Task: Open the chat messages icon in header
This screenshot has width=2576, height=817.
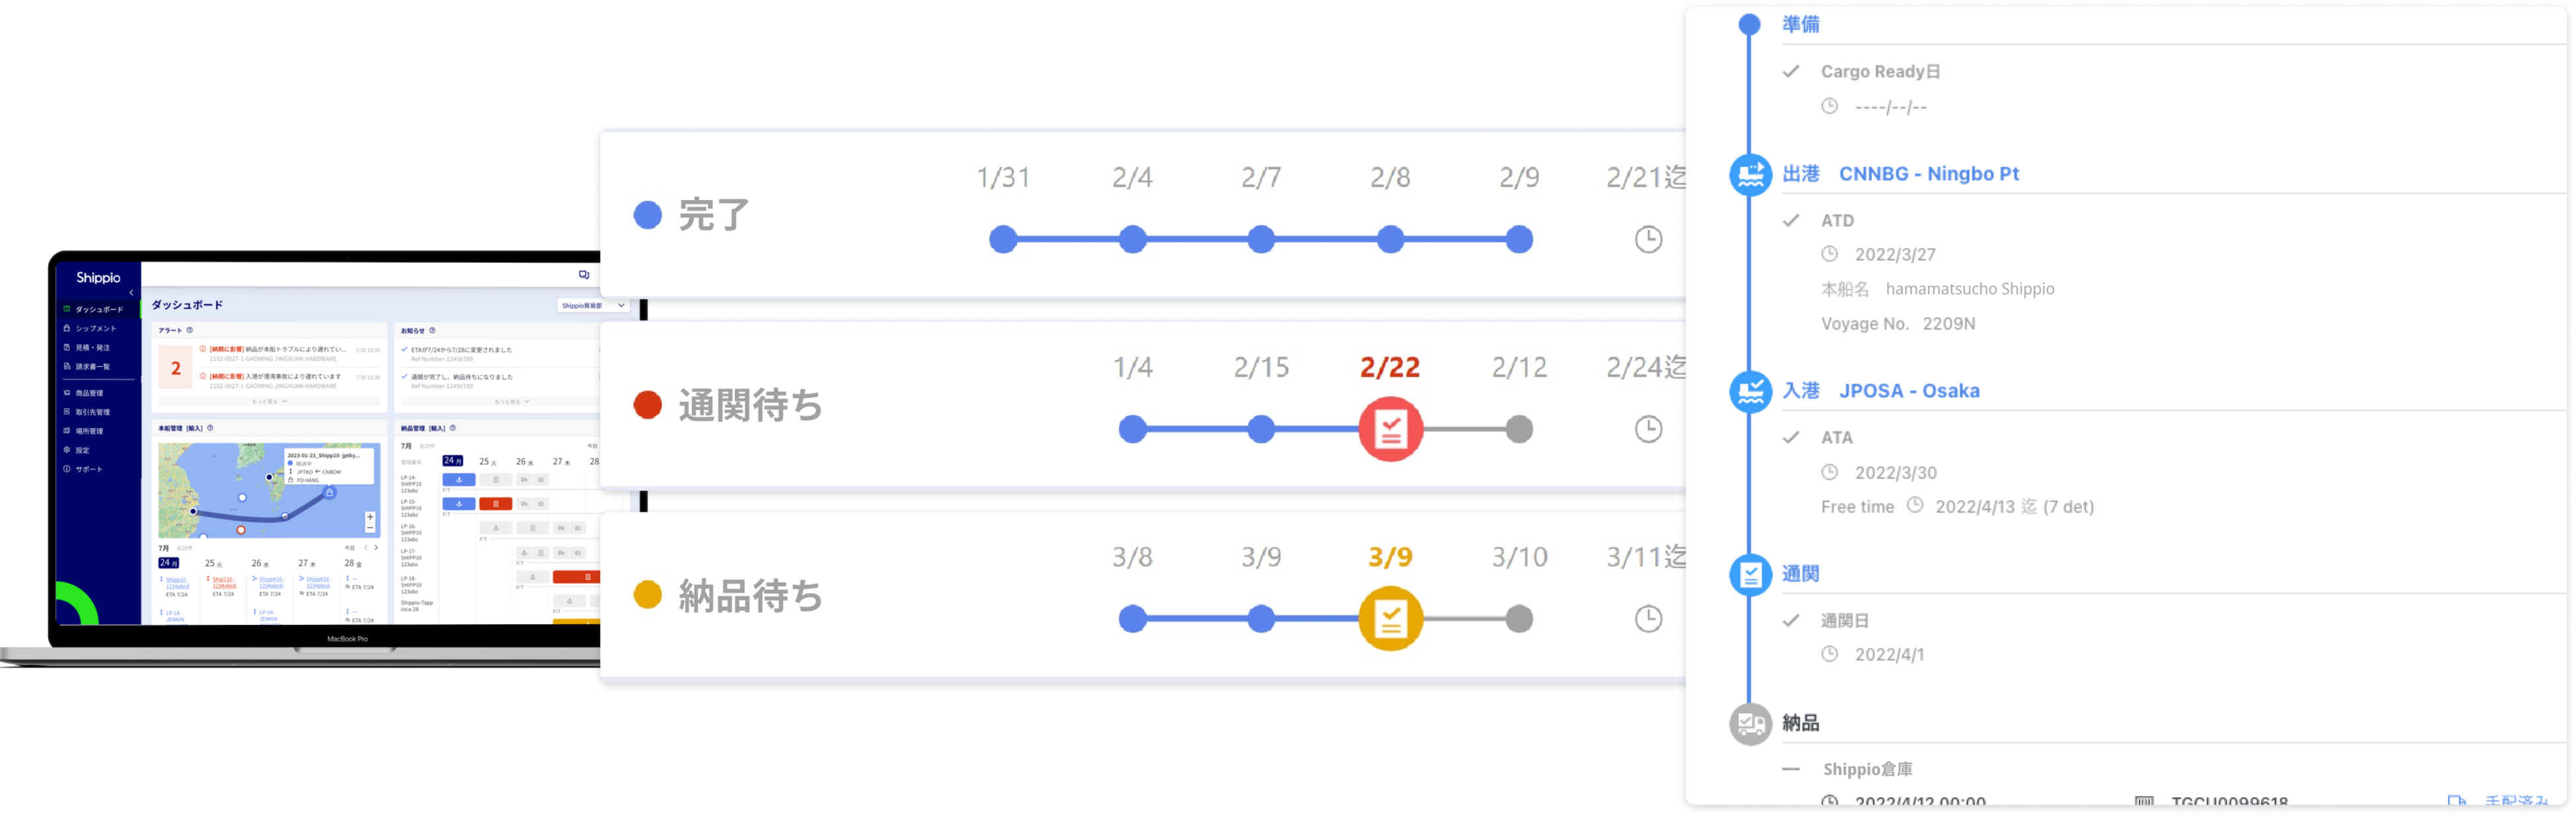Action: 584,274
